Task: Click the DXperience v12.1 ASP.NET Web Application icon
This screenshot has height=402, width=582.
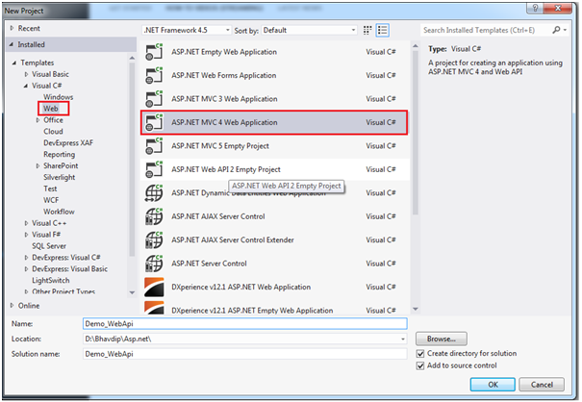Action: [154, 287]
